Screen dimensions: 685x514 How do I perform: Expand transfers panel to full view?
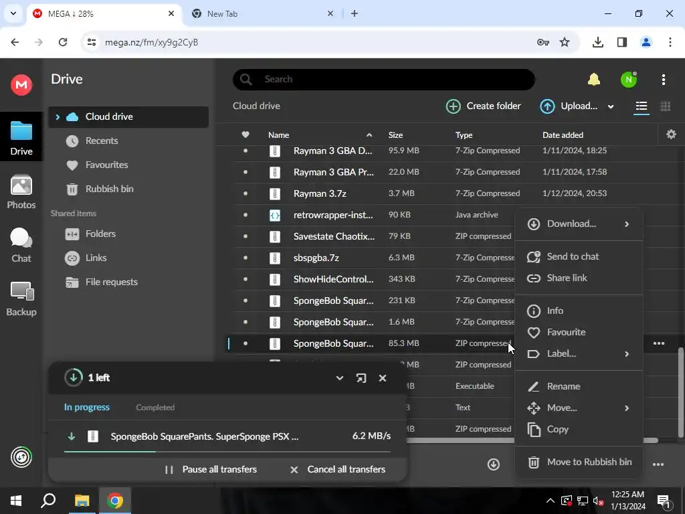point(361,378)
